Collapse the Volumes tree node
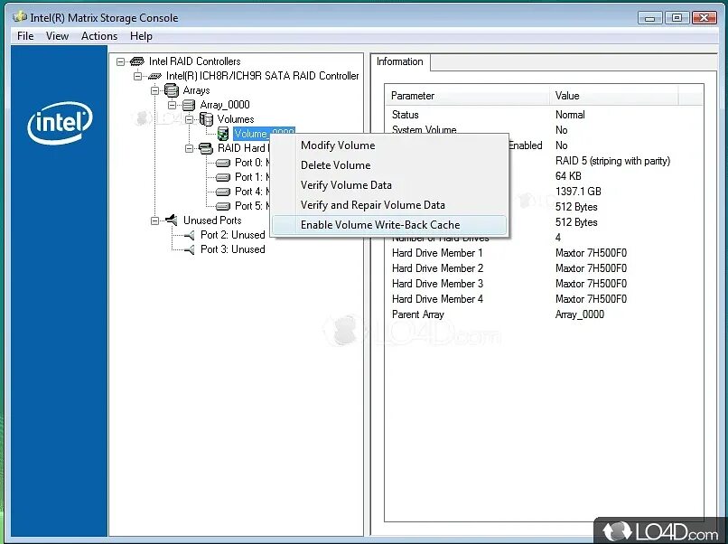Screen dimensions: 728x544 click(190, 119)
